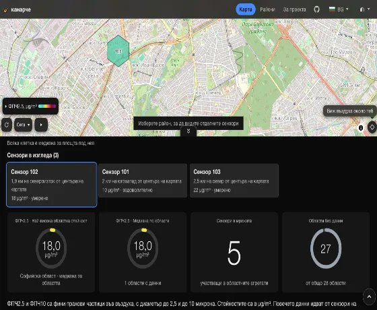Open the GitHub repository icon
The width and height of the screenshot is (377, 310).
click(316, 9)
